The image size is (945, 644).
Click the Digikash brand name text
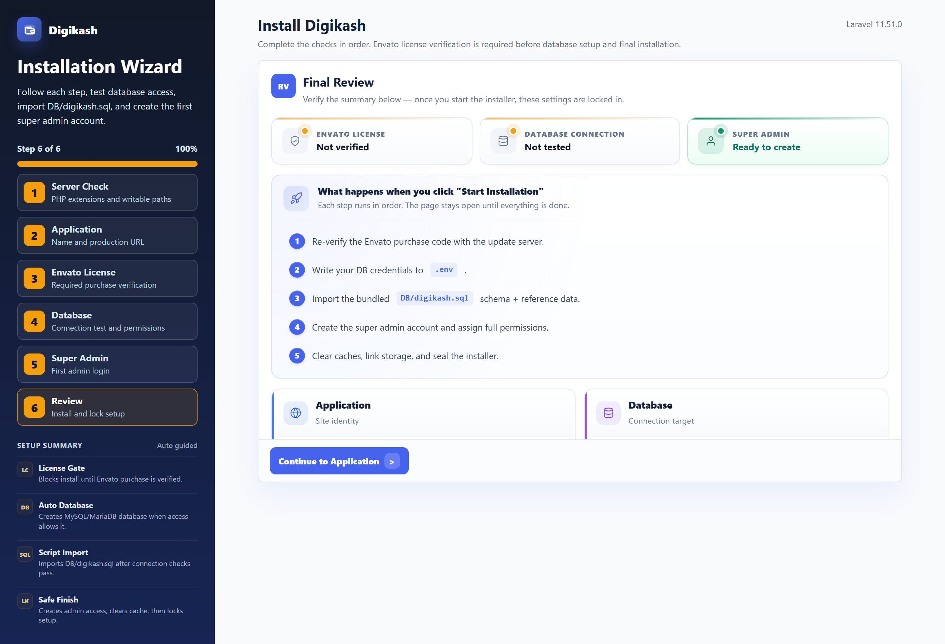[73, 30]
